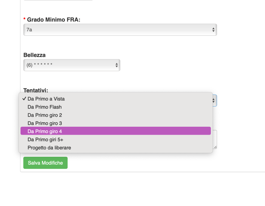Click the Bellezza select arrow icon

click(117, 65)
